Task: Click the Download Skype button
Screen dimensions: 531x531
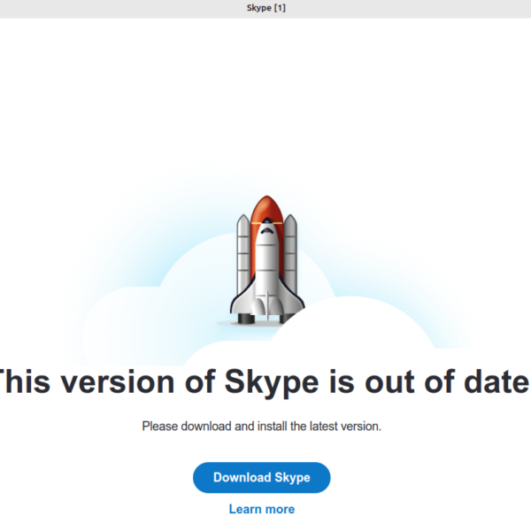Action: pyautogui.click(x=261, y=478)
